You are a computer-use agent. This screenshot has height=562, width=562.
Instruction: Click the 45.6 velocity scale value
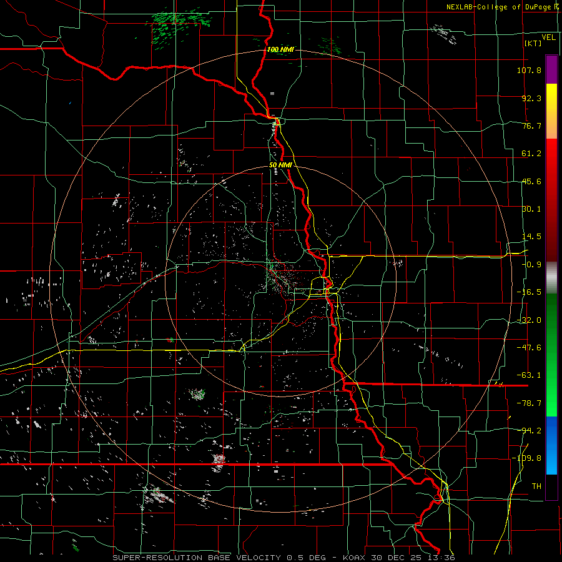click(x=531, y=181)
